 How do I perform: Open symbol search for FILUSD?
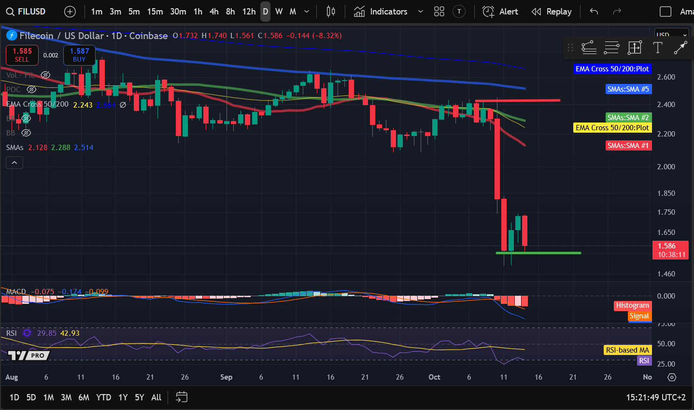(26, 12)
